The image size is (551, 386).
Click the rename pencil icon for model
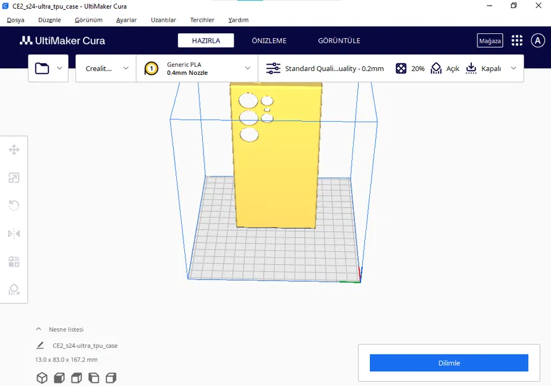(x=40, y=345)
